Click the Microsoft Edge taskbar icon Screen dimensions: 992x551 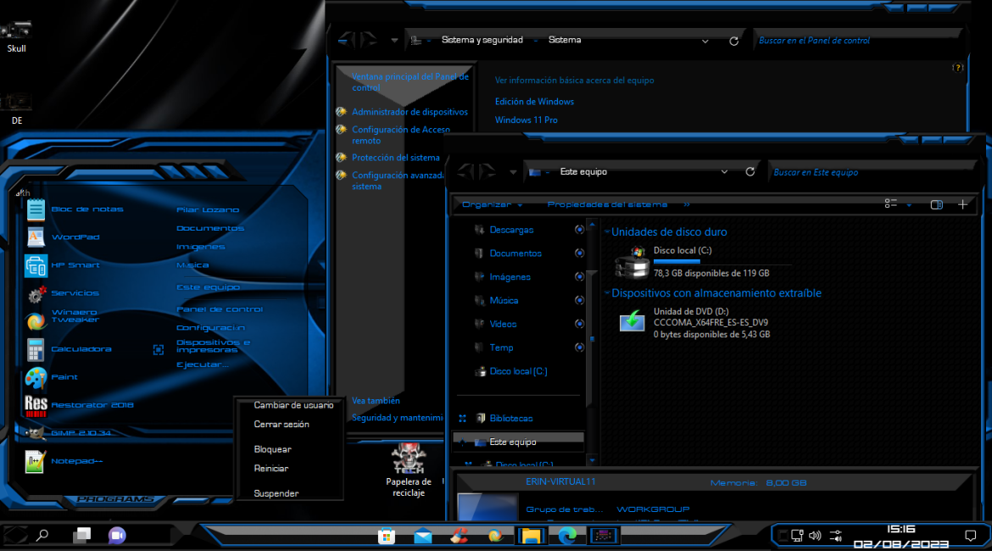click(566, 536)
